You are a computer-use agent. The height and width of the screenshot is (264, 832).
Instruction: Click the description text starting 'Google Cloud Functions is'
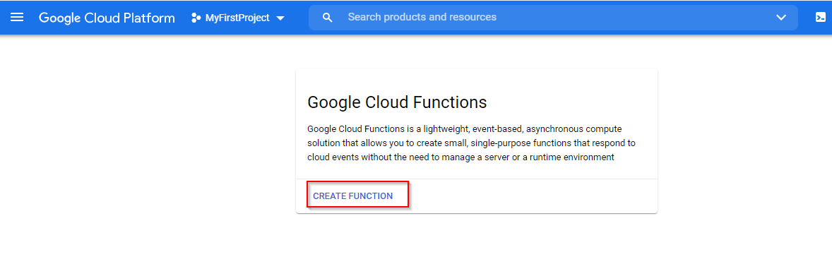pyautogui.click(x=471, y=143)
